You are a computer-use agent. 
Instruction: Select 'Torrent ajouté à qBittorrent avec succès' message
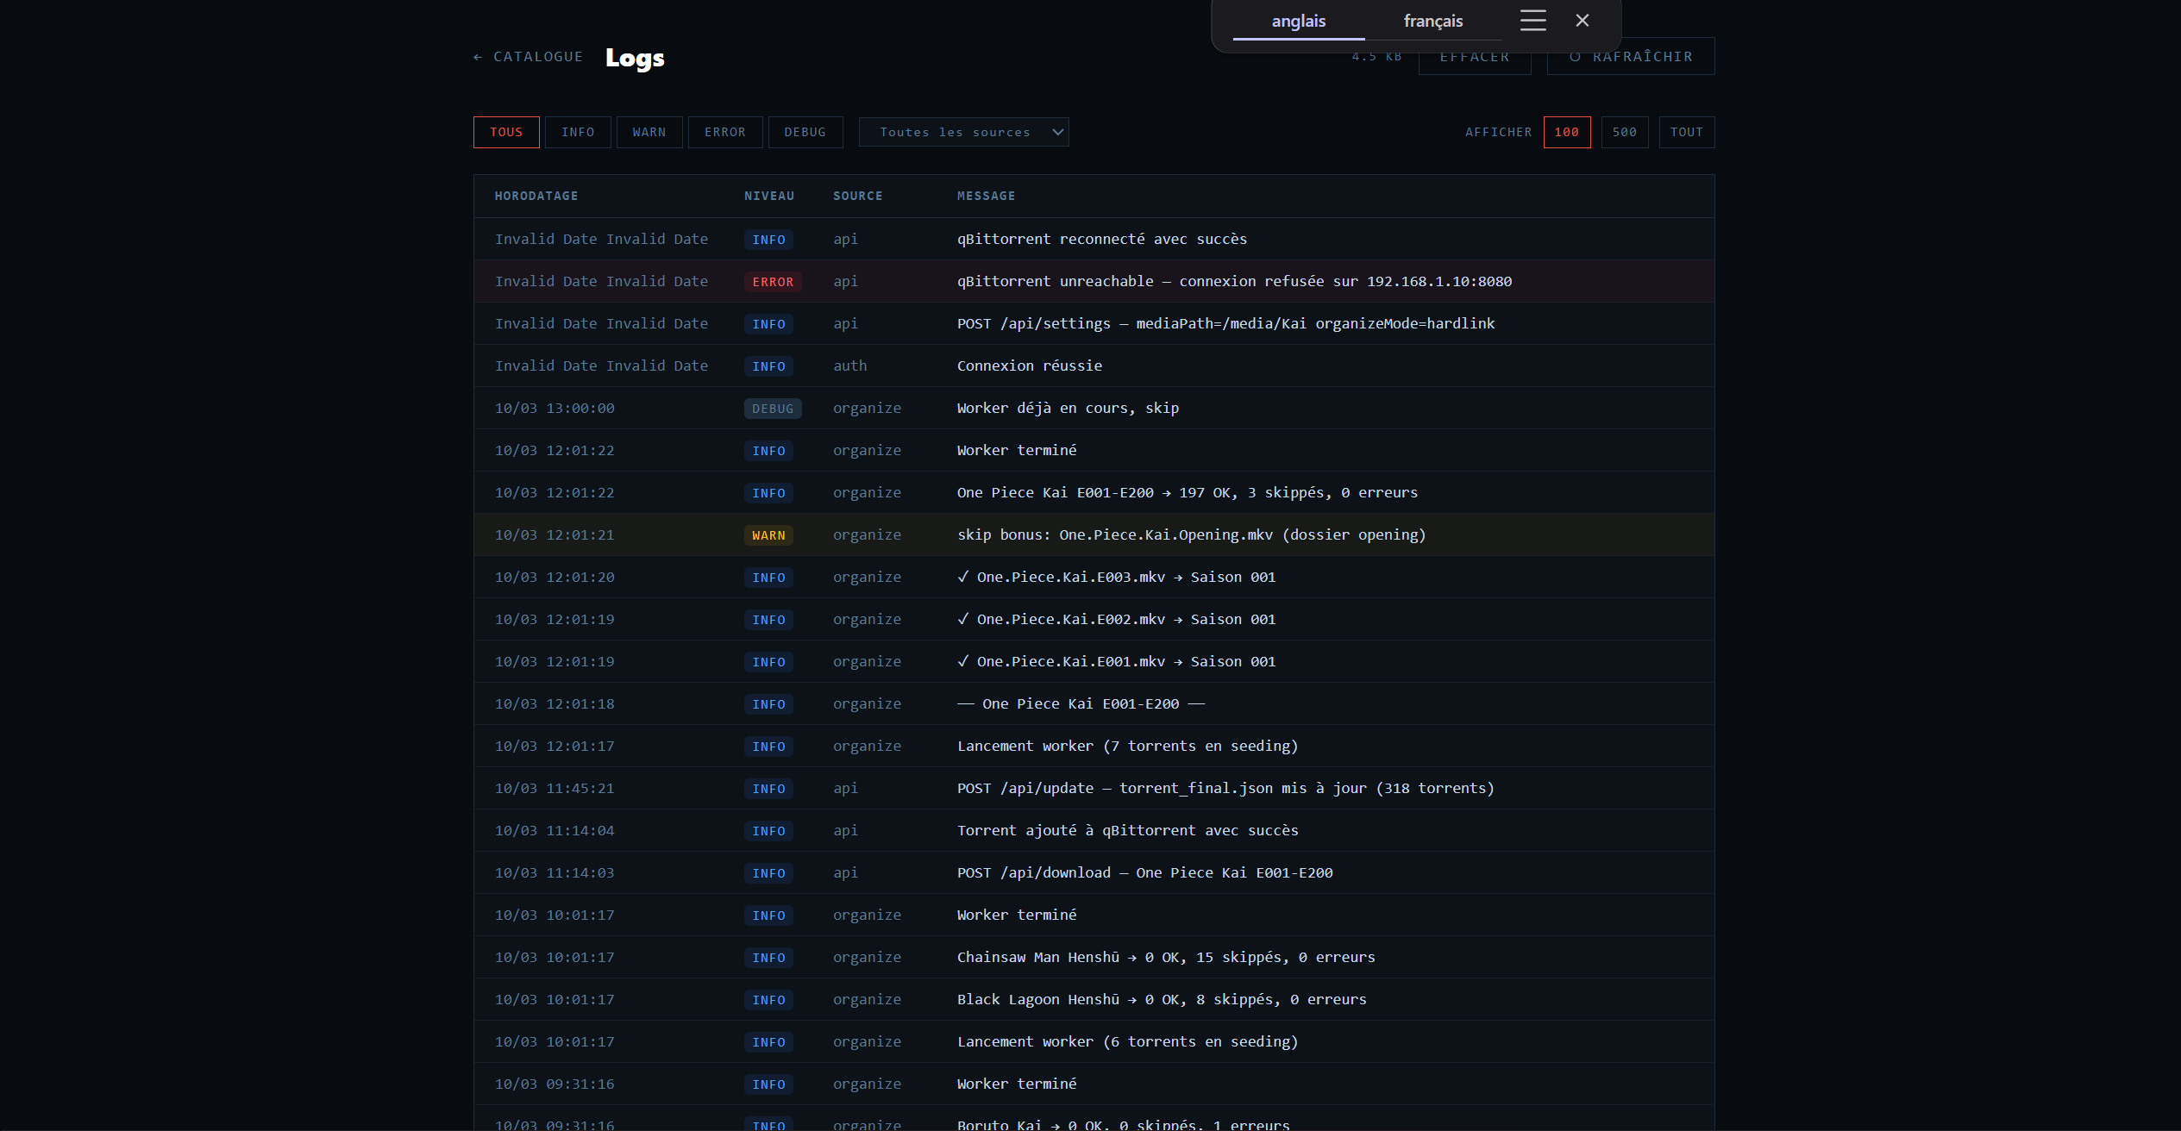coord(1128,830)
